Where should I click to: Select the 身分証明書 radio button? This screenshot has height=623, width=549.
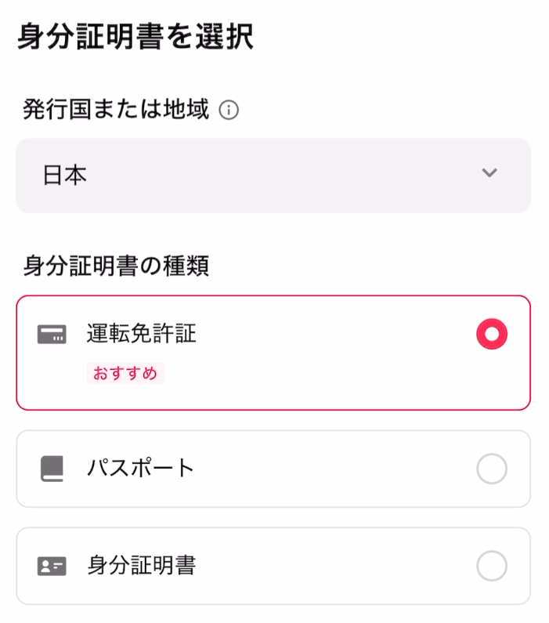[492, 566]
